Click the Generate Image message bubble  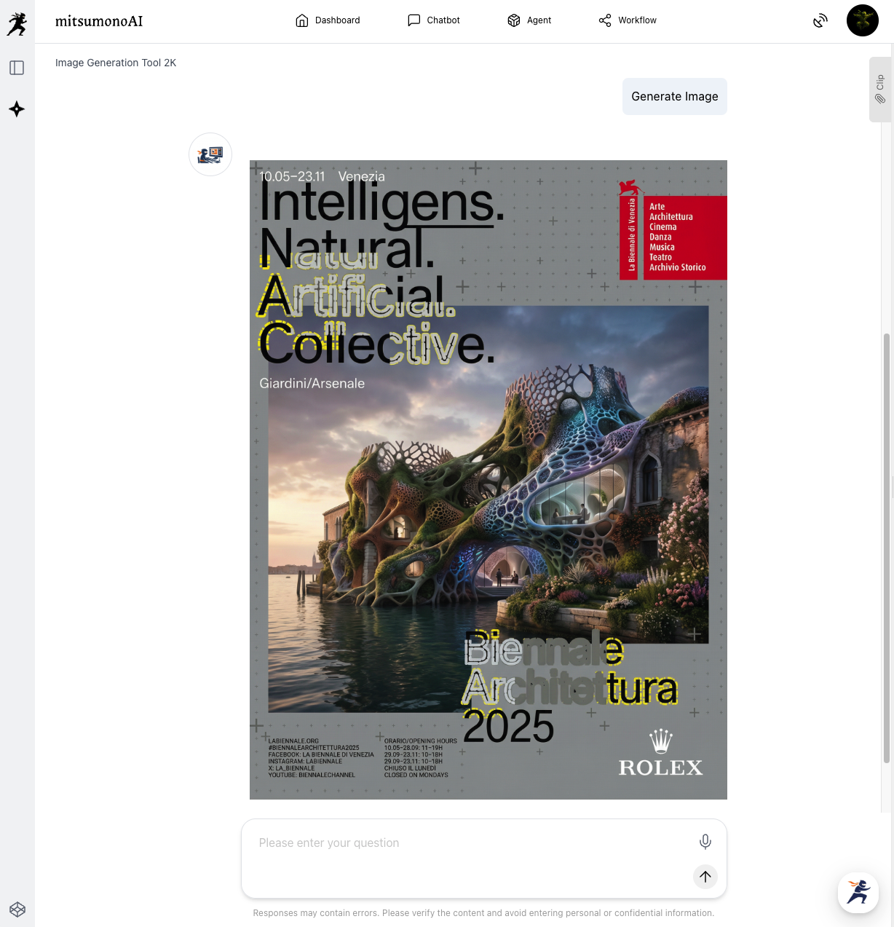click(674, 96)
